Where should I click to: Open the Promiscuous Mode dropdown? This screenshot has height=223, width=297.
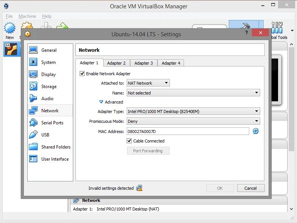[x=193, y=121]
